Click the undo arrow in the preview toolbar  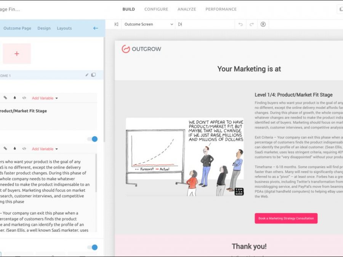click(240, 24)
